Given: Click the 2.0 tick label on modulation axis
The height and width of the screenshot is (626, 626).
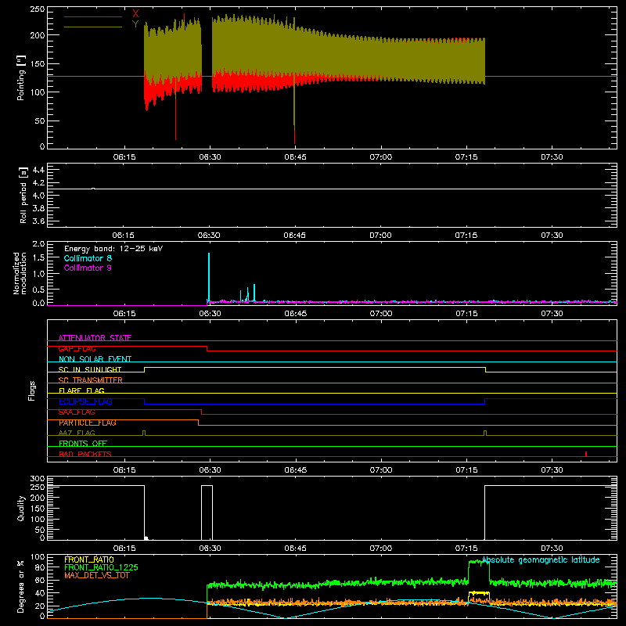Looking at the screenshot, I should tap(38, 243).
